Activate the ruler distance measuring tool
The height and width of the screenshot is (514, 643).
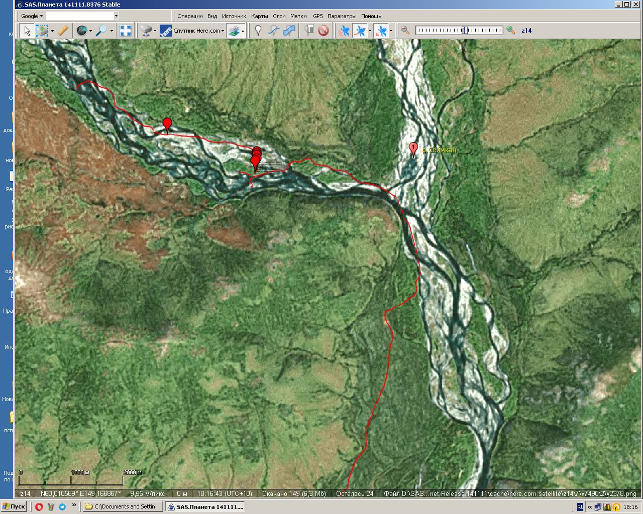63,31
